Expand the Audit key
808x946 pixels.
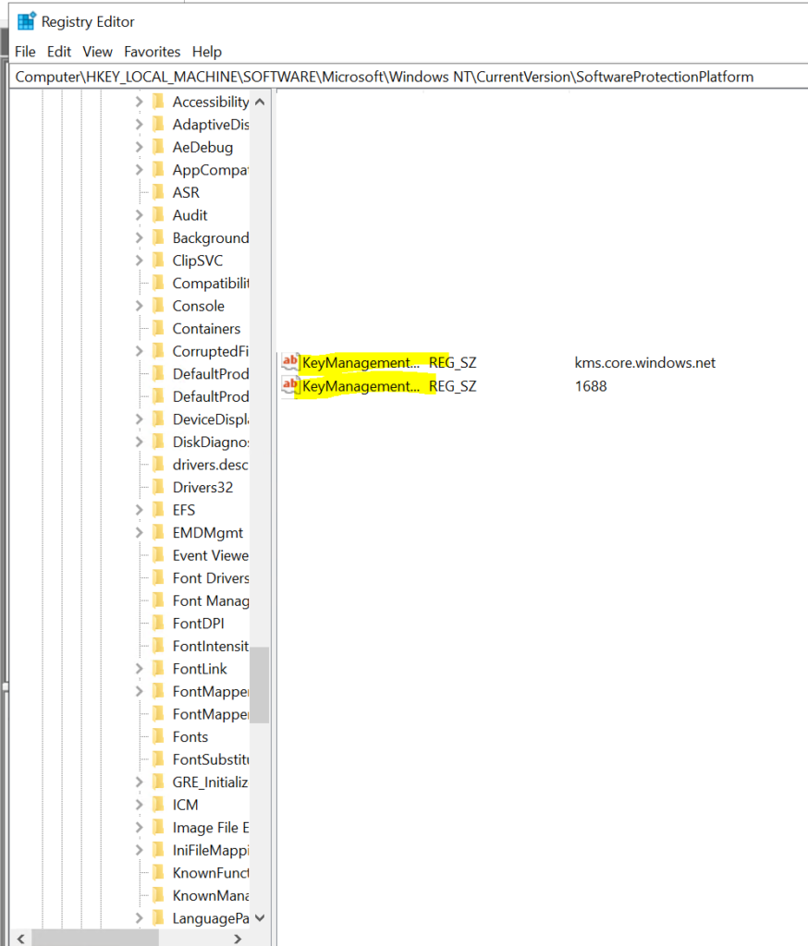pos(140,214)
